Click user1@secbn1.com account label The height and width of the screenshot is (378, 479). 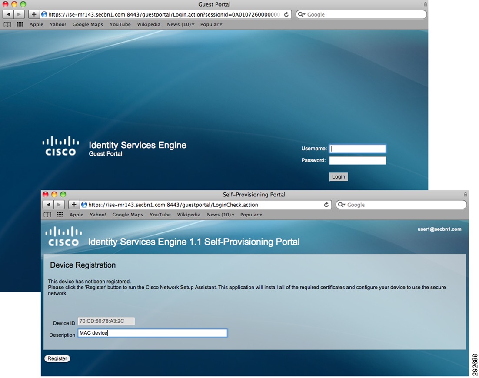pos(439,229)
